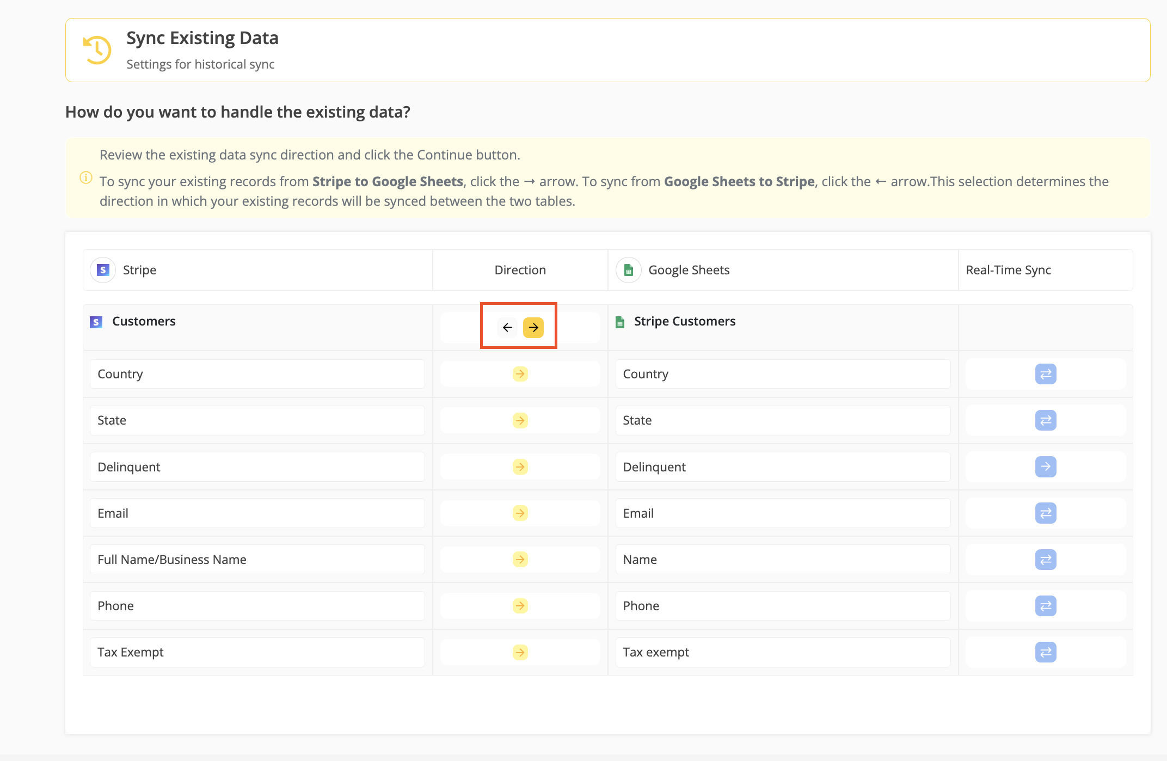Click the Email real-time sync two-way icon
Image resolution: width=1167 pixels, height=761 pixels.
click(1046, 513)
